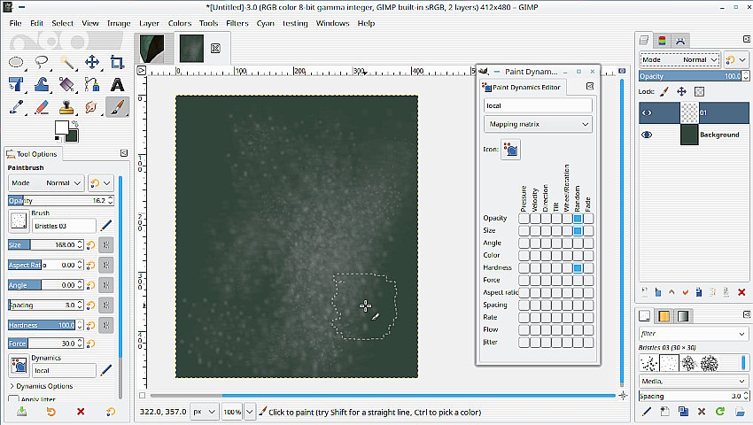This screenshot has height=425, width=753.
Task: Enable Size Pressure checkbox in mapping matrix
Action: click(x=524, y=231)
